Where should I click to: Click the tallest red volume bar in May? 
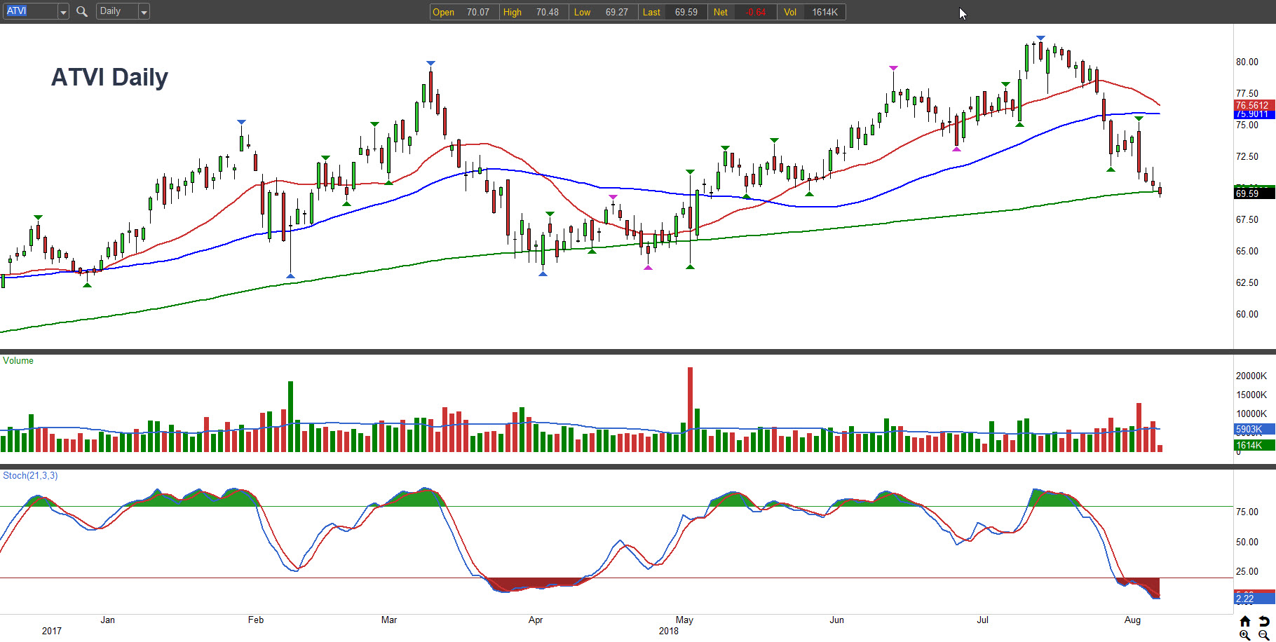coord(691,409)
